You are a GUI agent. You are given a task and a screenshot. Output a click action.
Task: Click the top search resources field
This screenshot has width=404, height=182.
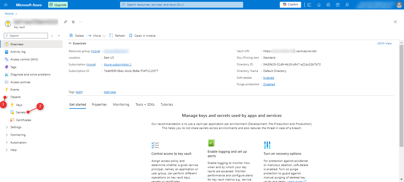[x=182, y=5]
